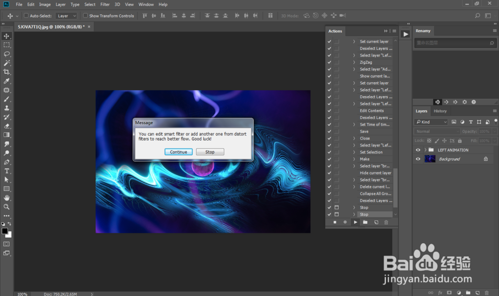499x296 pixels.
Task: Toggle checkmark for Make action step
Action: [329, 159]
